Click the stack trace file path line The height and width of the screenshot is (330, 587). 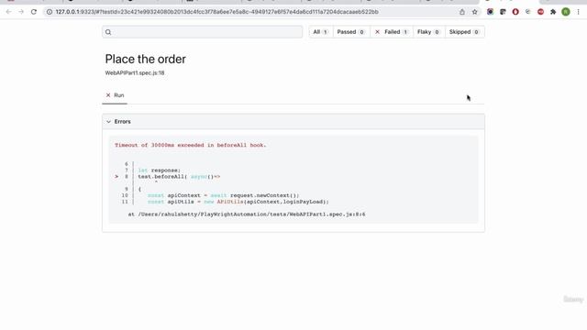[247, 214]
